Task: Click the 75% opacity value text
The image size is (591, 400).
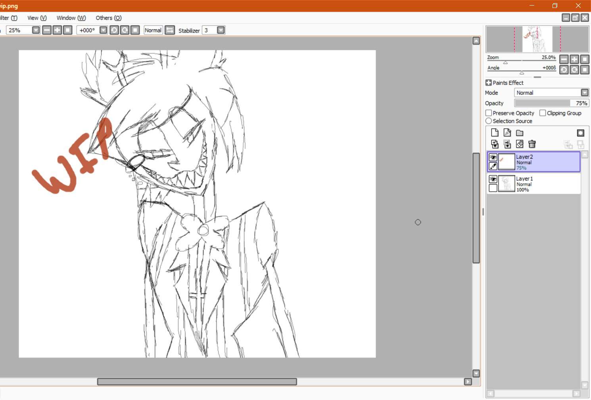Action: [581, 103]
